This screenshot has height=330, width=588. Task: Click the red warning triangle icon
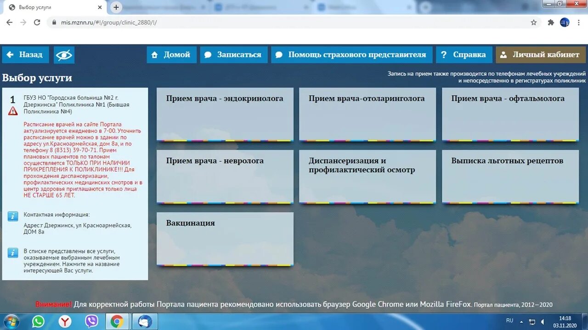point(13,111)
